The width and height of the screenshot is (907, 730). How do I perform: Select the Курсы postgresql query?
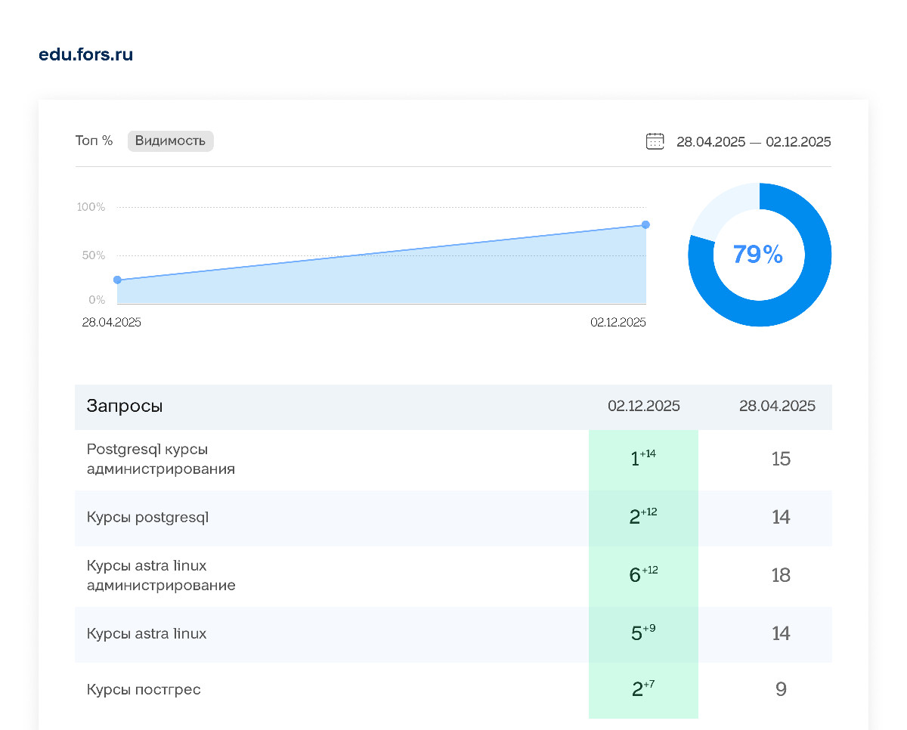point(147,518)
